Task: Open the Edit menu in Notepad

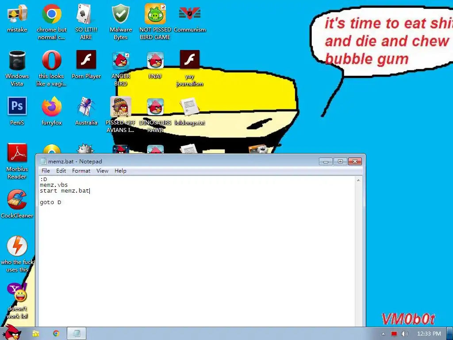Action: click(61, 171)
